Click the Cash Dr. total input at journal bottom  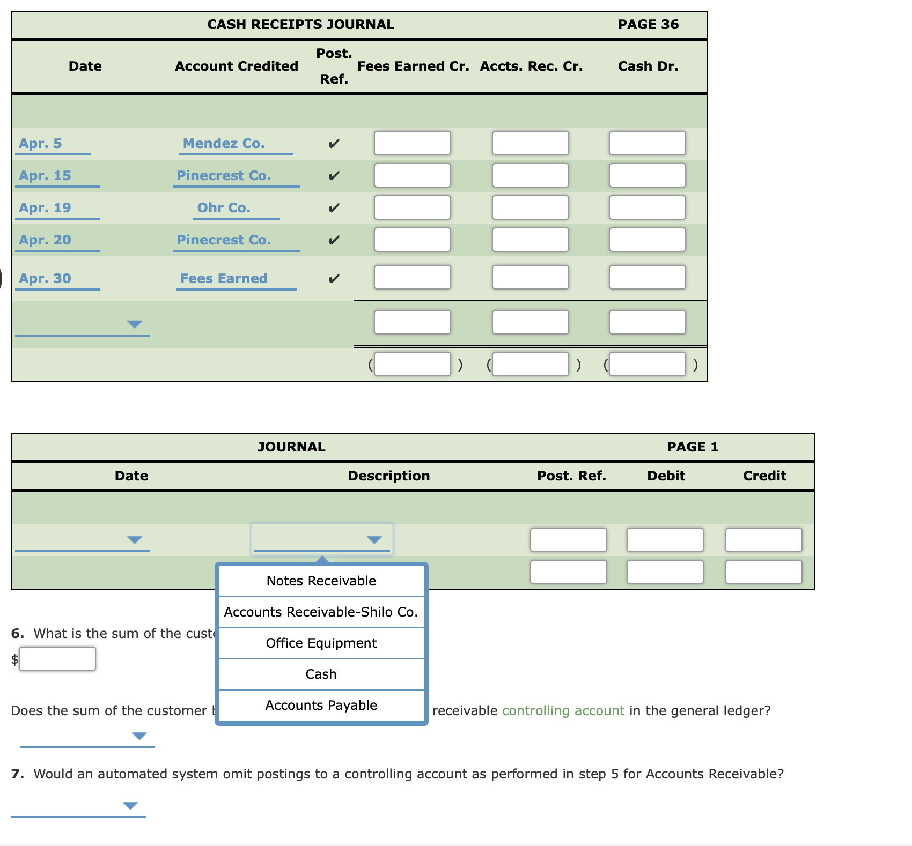click(646, 363)
